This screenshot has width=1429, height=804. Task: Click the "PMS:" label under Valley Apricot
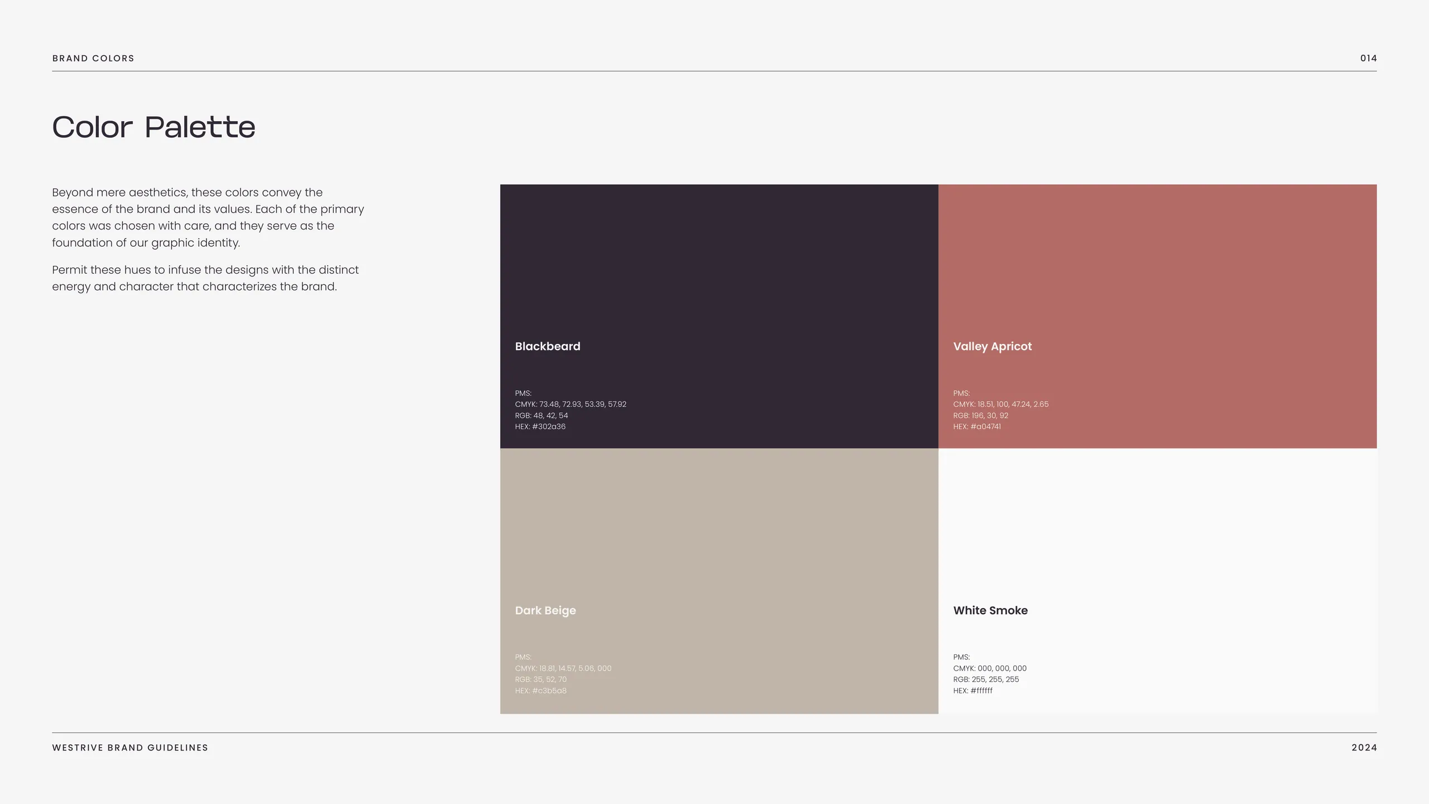[962, 393]
